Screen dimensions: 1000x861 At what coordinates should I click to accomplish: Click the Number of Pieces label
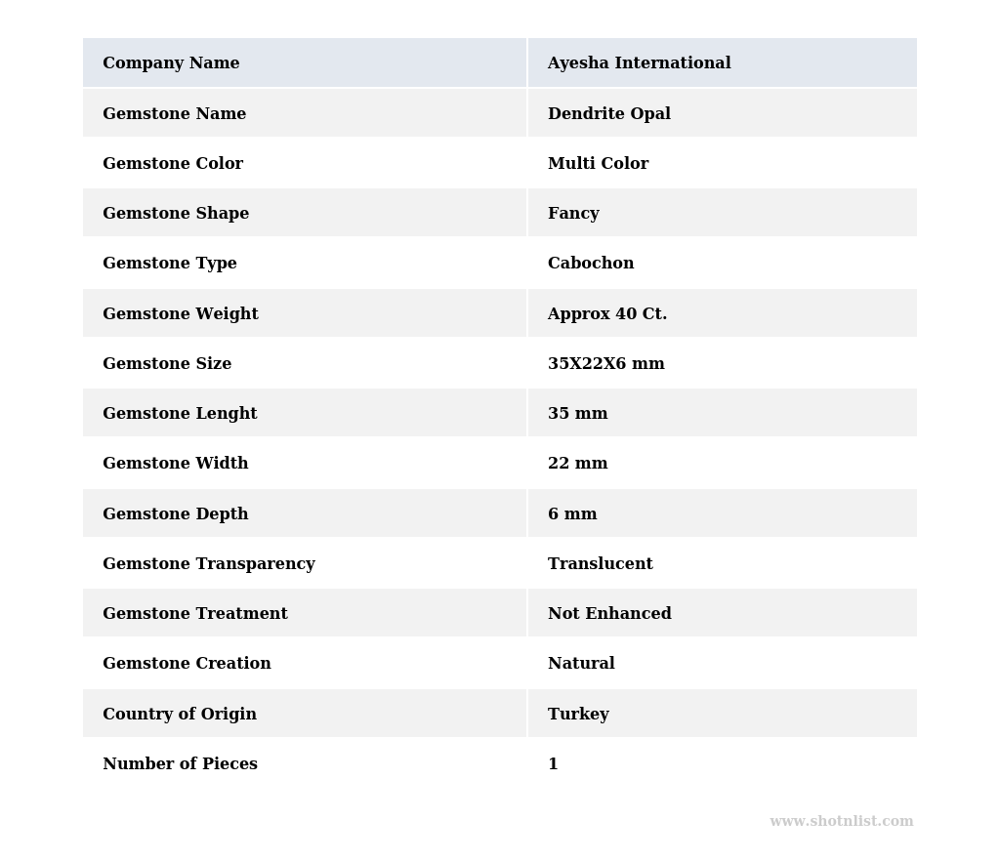180,764
